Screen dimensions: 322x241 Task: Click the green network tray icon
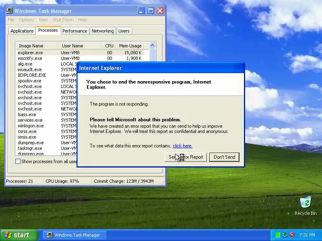[x=278, y=235]
